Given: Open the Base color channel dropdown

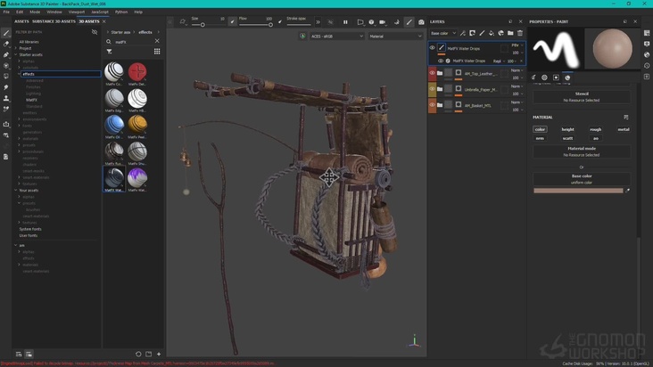Looking at the screenshot, I should click(x=443, y=33).
